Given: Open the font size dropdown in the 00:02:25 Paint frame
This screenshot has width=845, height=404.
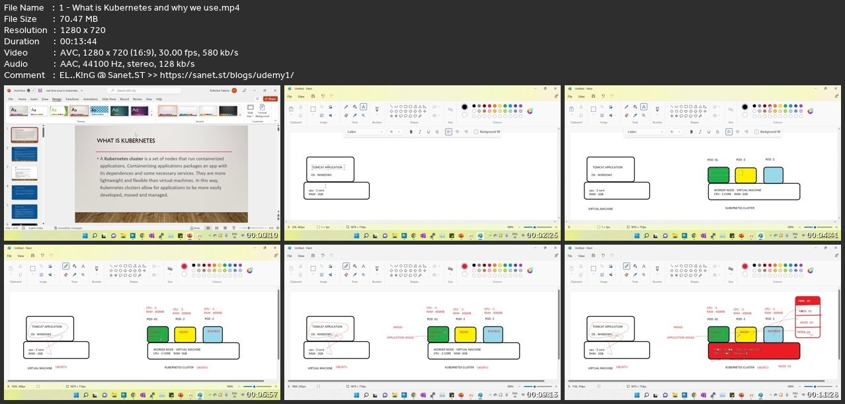Looking at the screenshot, I should [x=395, y=132].
